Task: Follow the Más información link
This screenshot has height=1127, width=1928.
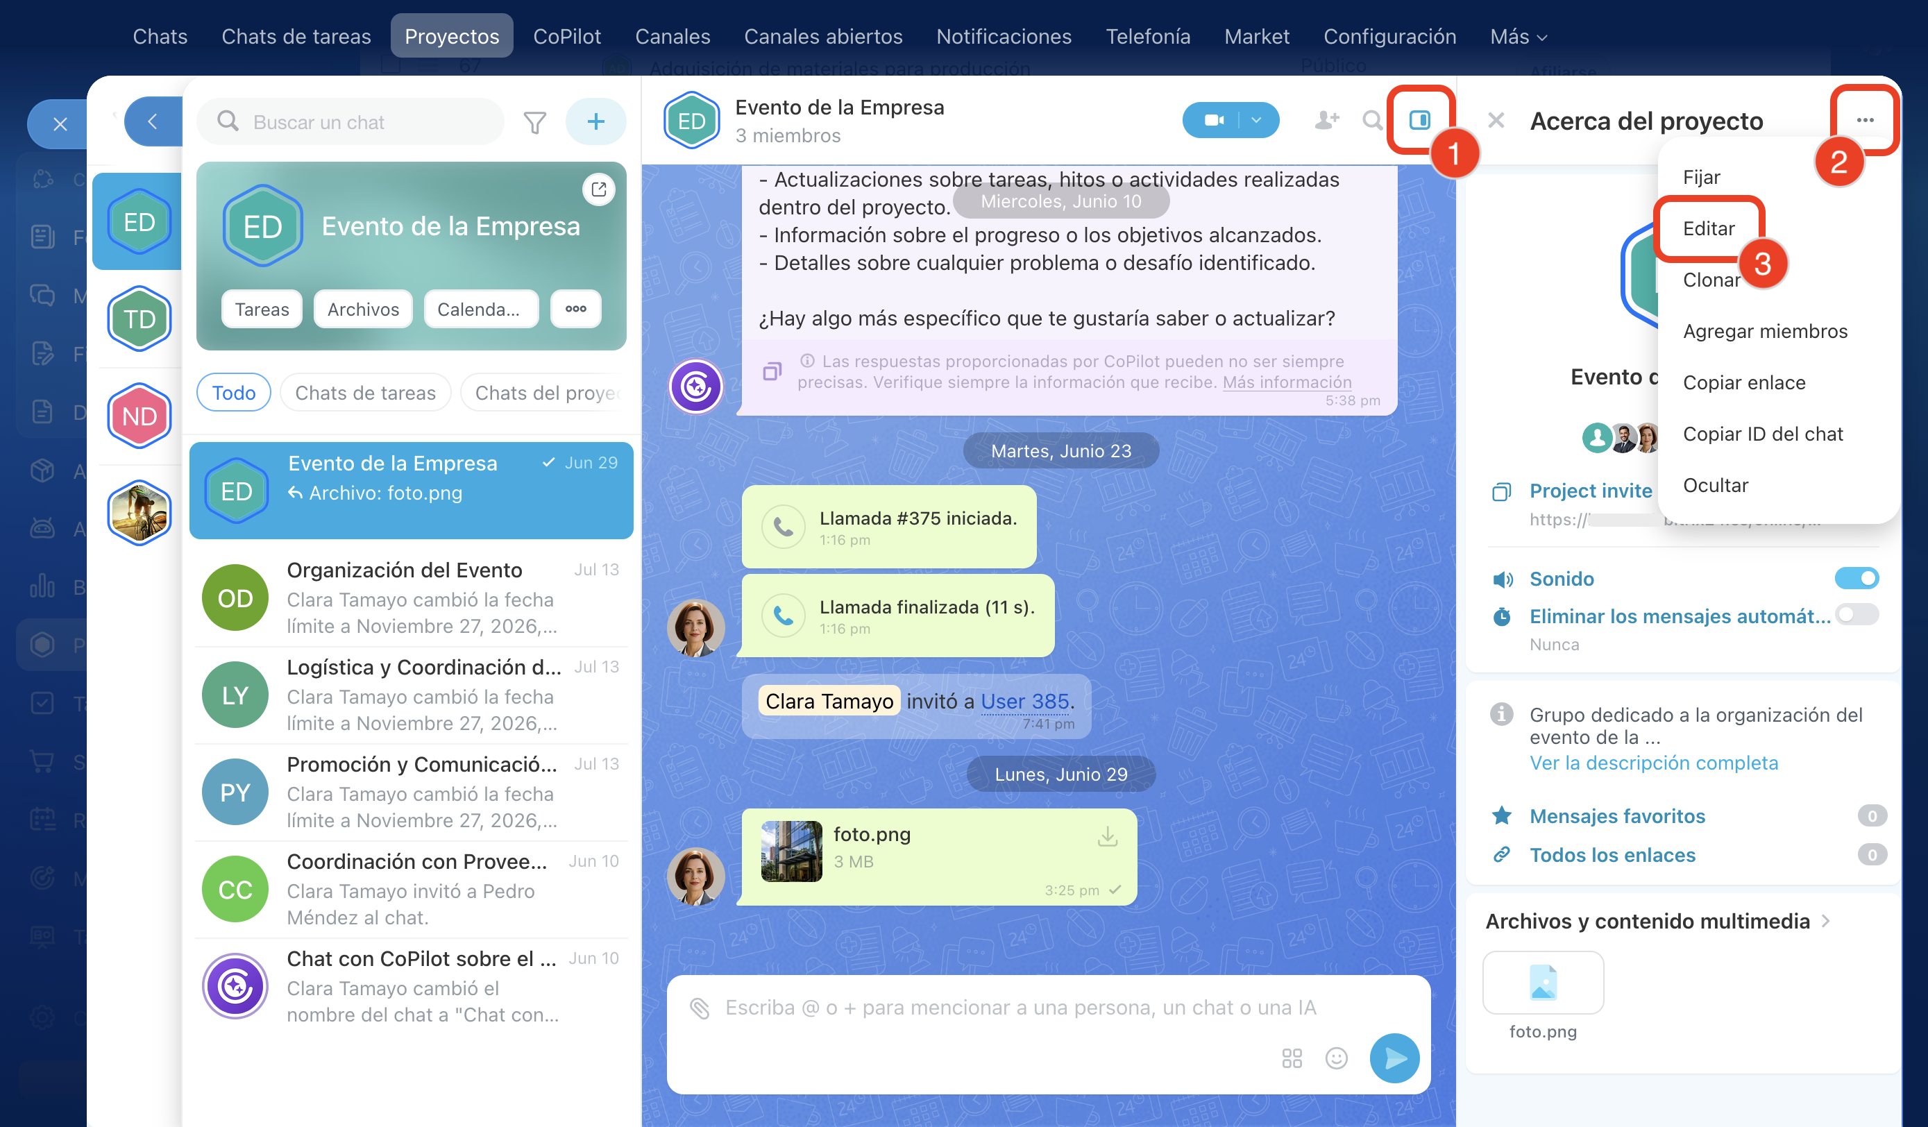Action: [1287, 382]
